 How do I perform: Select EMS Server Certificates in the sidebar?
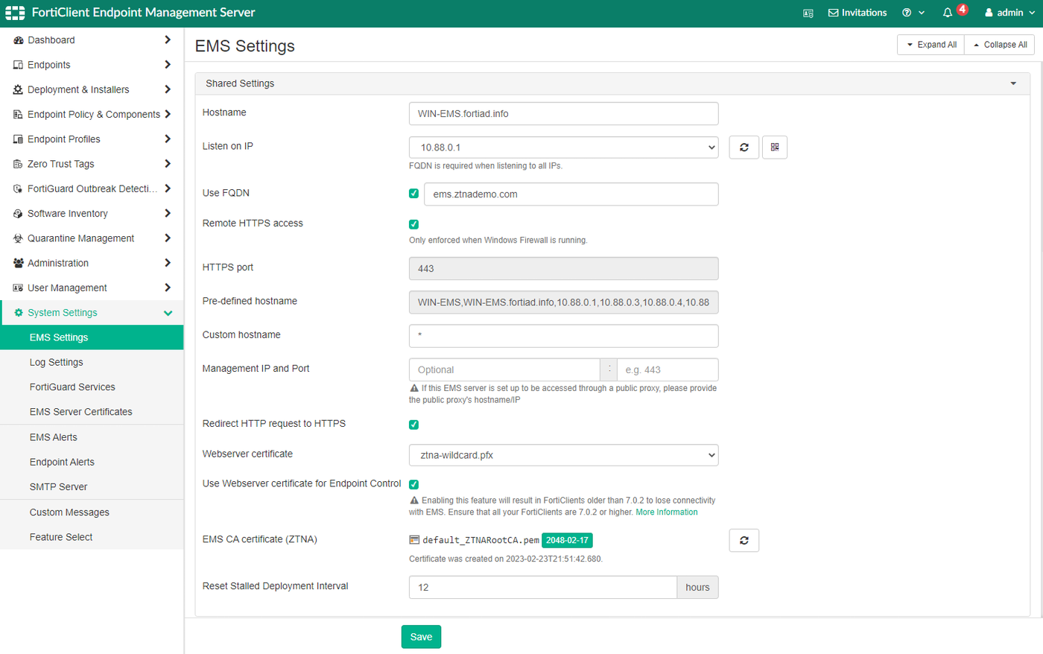click(82, 411)
